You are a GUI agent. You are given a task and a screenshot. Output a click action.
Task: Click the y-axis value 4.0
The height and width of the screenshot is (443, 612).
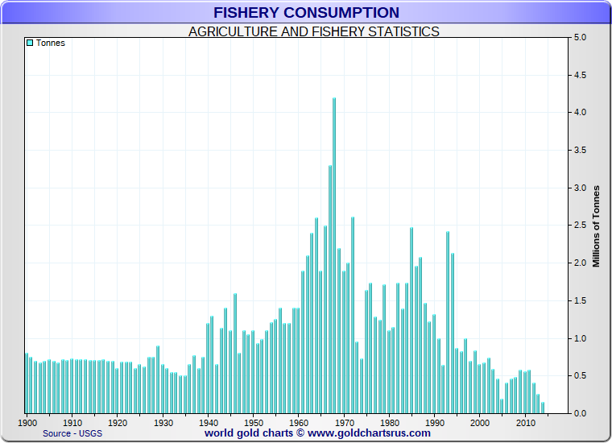pos(580,113)
